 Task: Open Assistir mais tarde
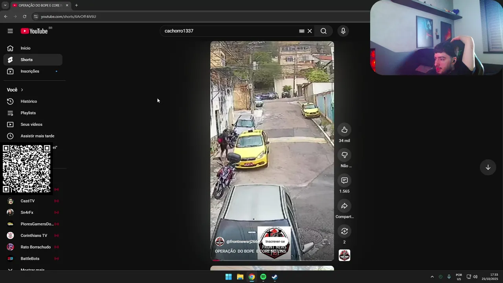click(33, 136)
